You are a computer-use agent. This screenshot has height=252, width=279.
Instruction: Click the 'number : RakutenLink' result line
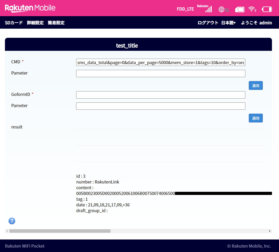98,182
